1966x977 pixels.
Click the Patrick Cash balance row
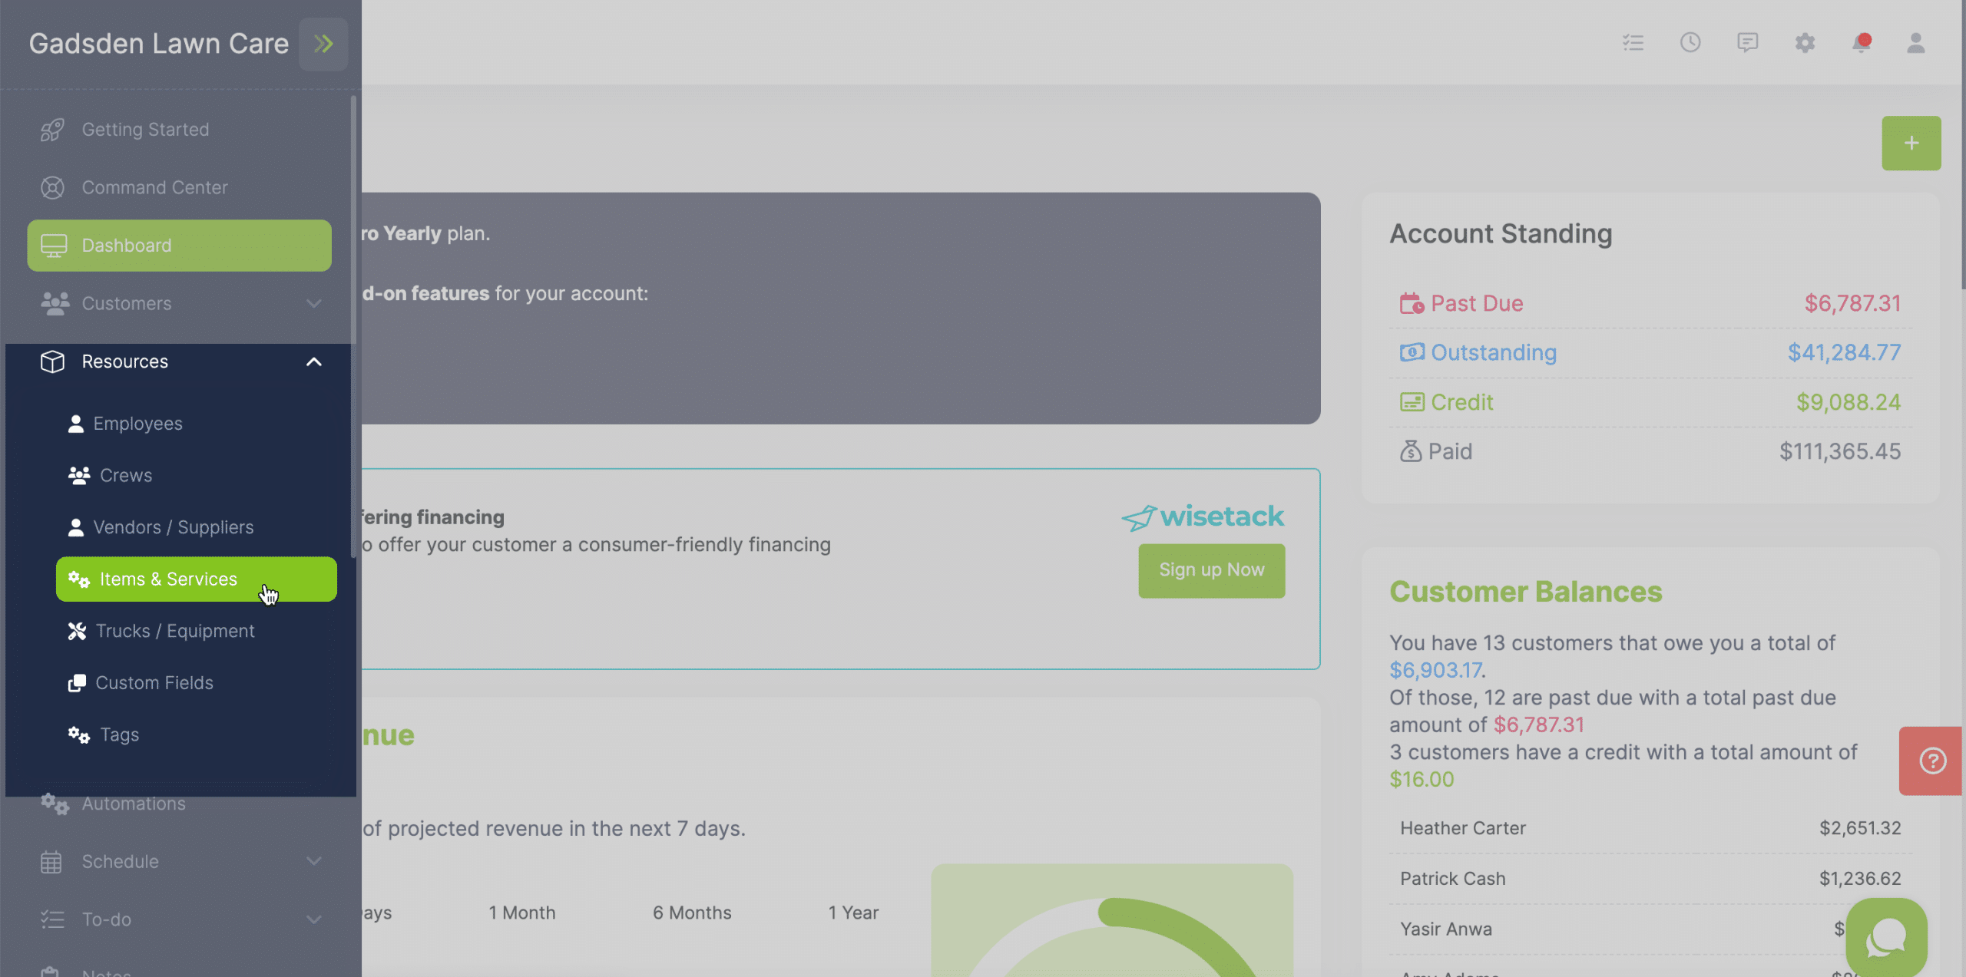click(1650, 879)
